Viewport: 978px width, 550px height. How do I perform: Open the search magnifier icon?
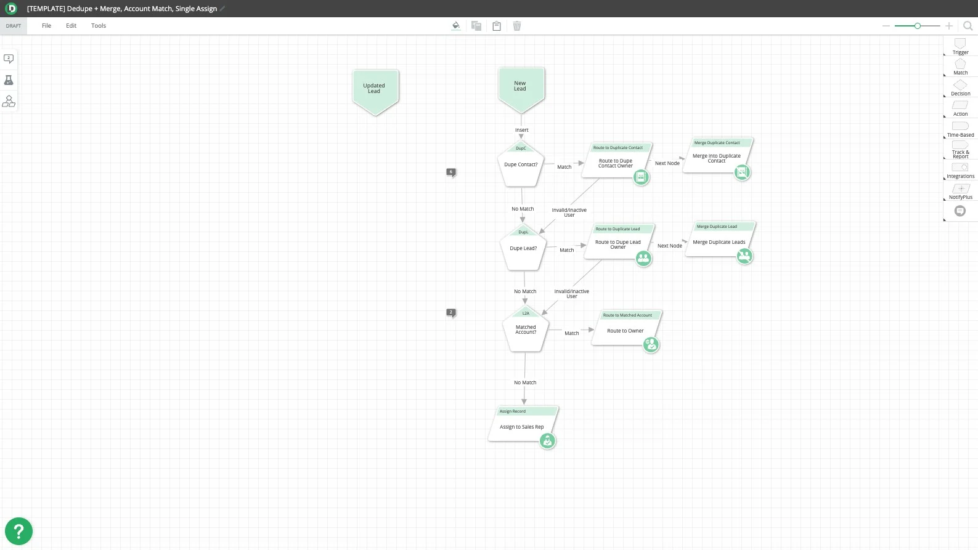(968, 26)
